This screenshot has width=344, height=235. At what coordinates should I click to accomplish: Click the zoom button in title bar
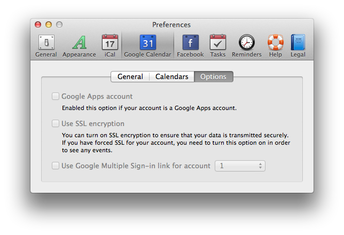pos(59,25)
